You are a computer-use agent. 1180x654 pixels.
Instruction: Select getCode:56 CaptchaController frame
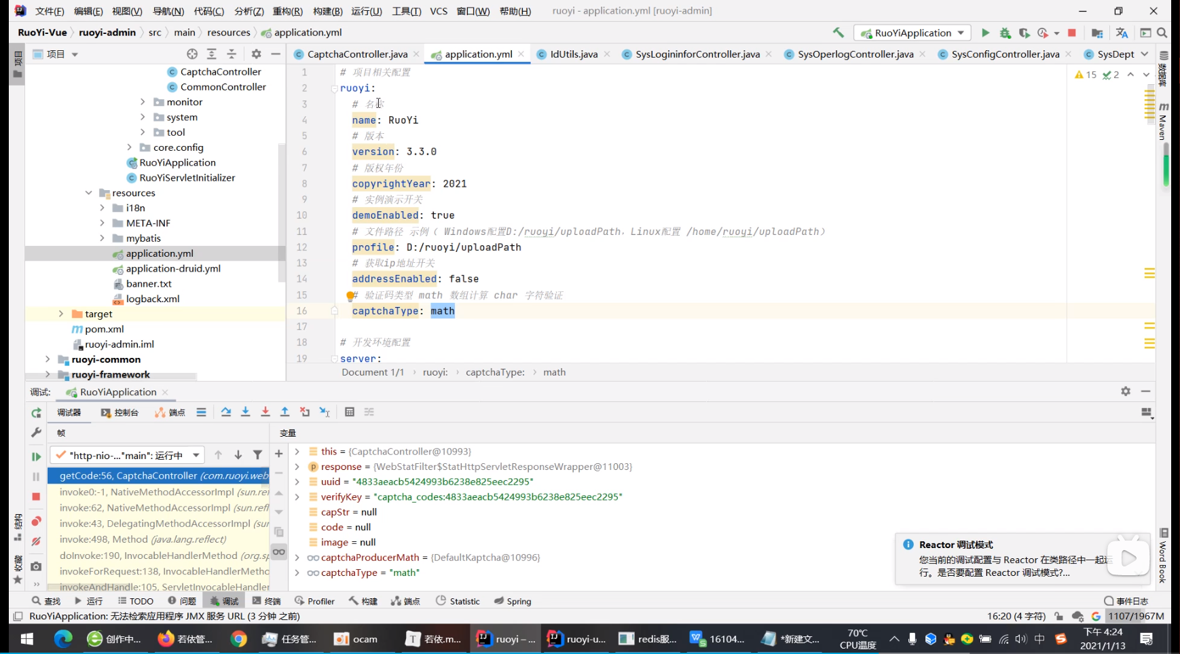pyautogui.click(x=158, y=475)
